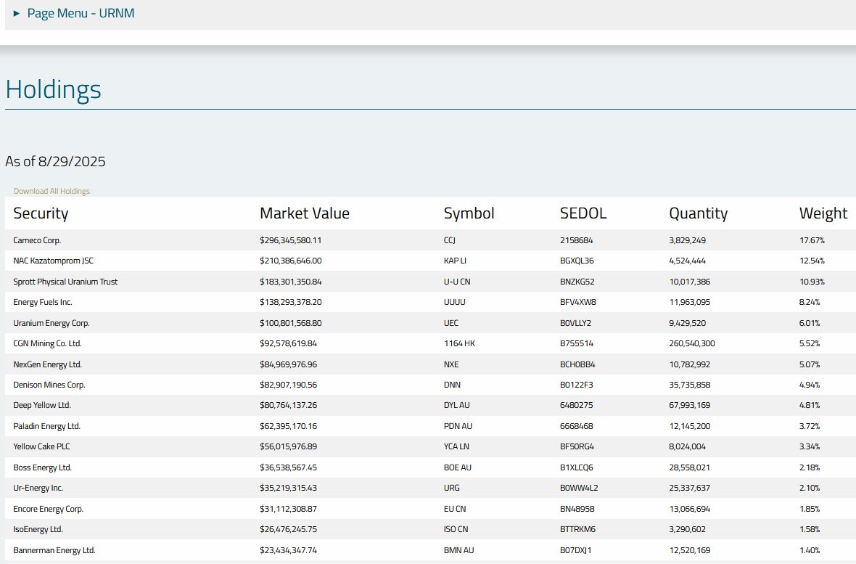Image resolution: width=856 pixels, height=564 pixels.
Task: Select the Paladin Energy Ltd. security name
Action: click(x=47, y=426)
